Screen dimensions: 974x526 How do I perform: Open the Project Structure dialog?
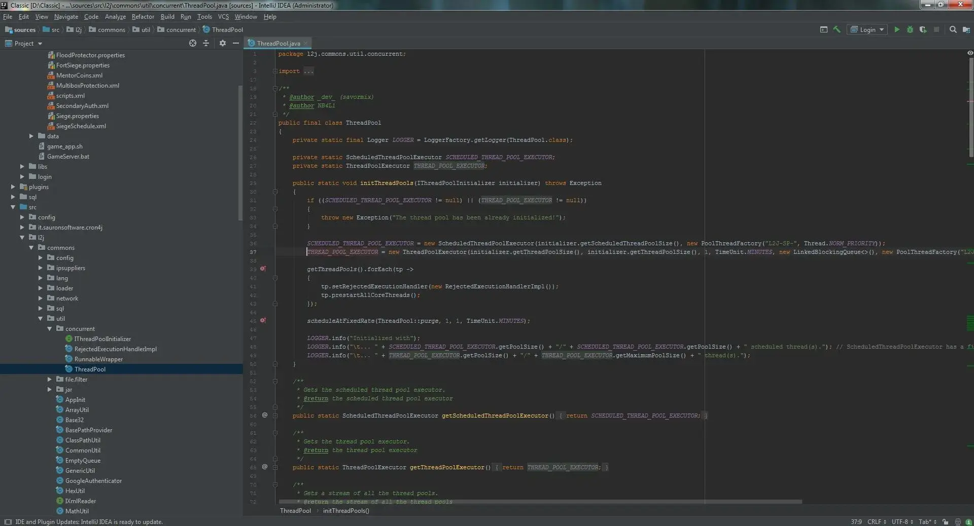point(966,29)
